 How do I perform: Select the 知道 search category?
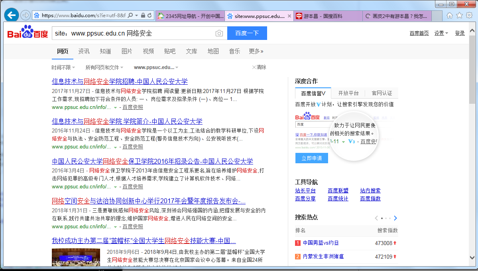[x=106, y=51]
